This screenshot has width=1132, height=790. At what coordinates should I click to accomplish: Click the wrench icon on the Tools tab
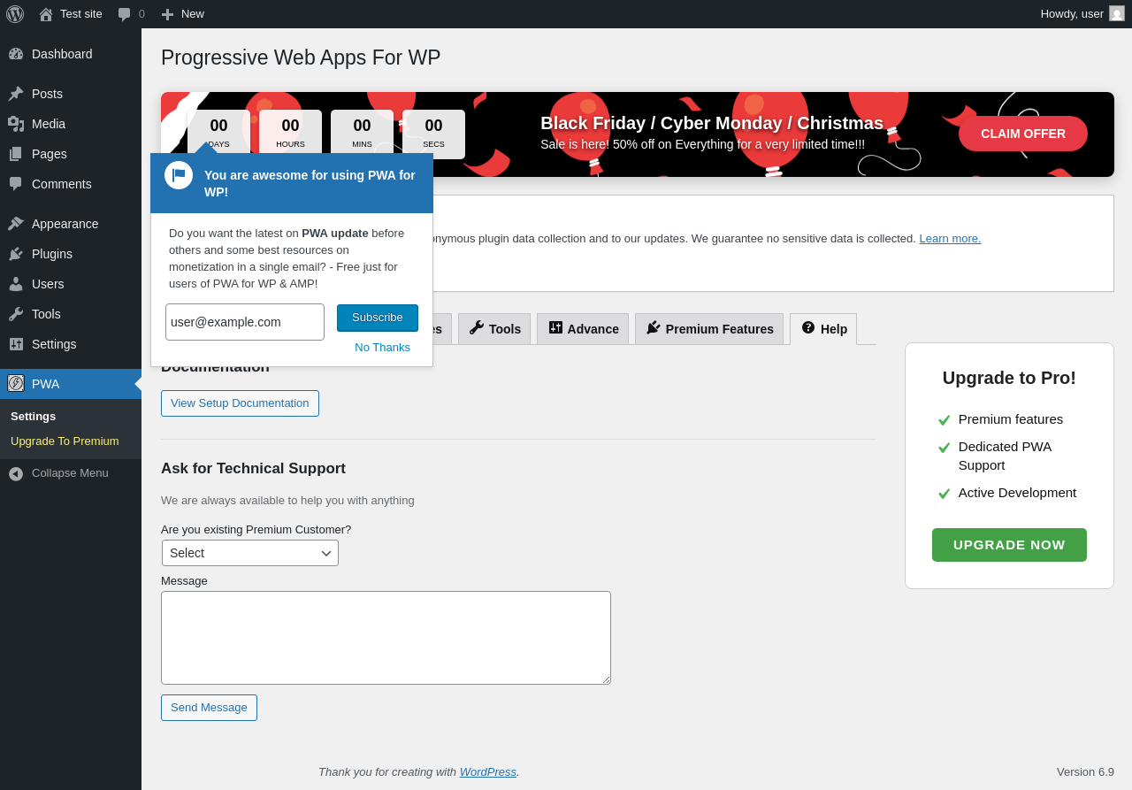477,327
